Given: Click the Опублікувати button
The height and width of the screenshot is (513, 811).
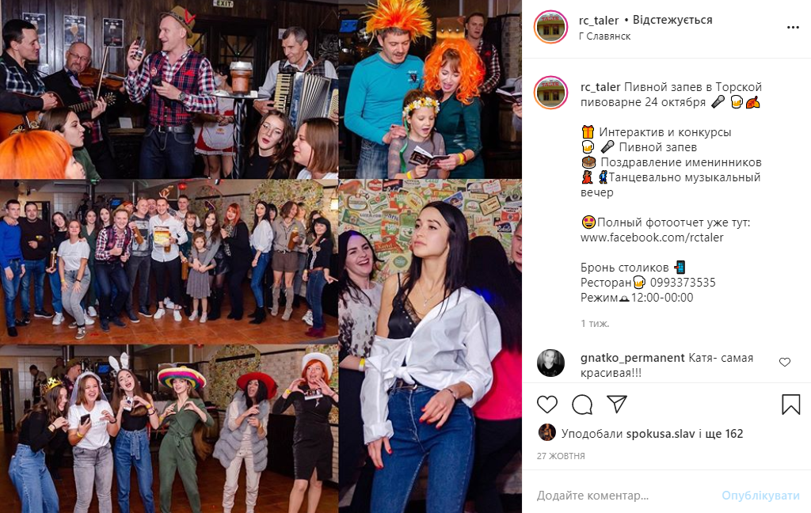Looking at the screenshot, I should click(x=760, y=496).
